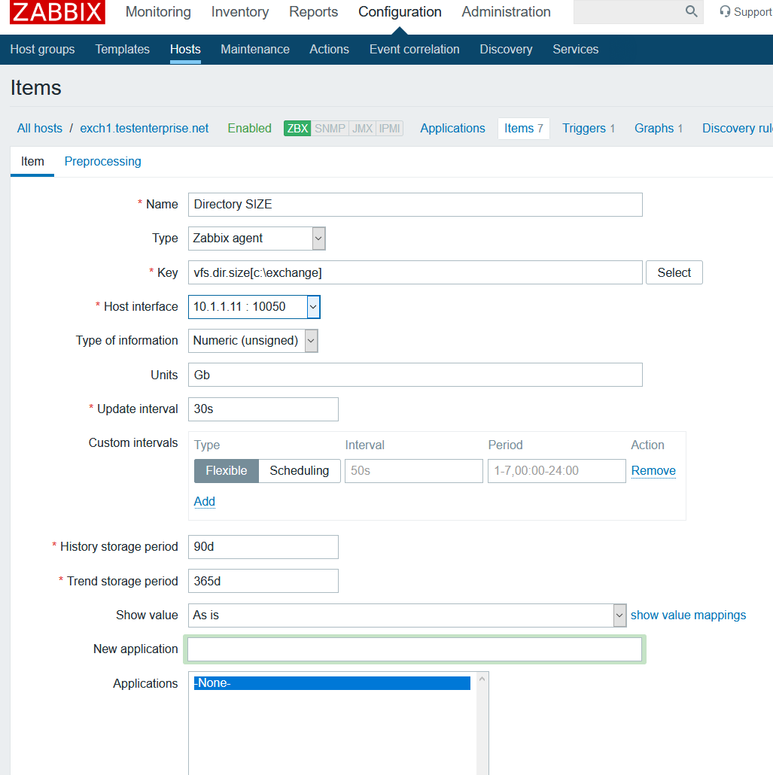The width and height of the screenshot is (773, 775).
Task: Switch to the Preprocessing tab
Action: pos(102,162)
